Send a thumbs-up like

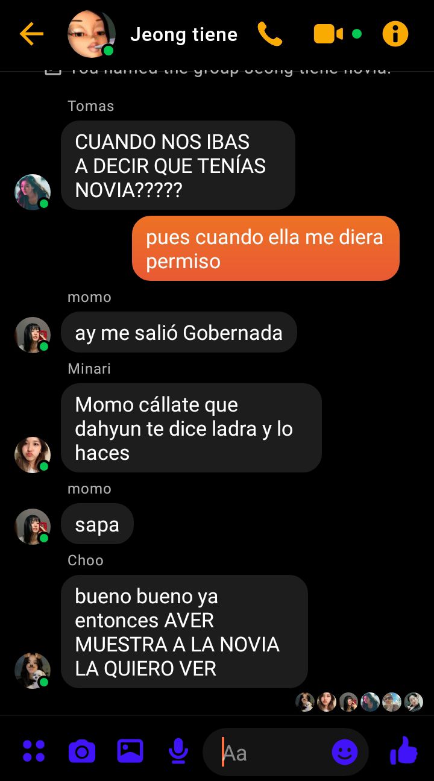click(404, 750)
